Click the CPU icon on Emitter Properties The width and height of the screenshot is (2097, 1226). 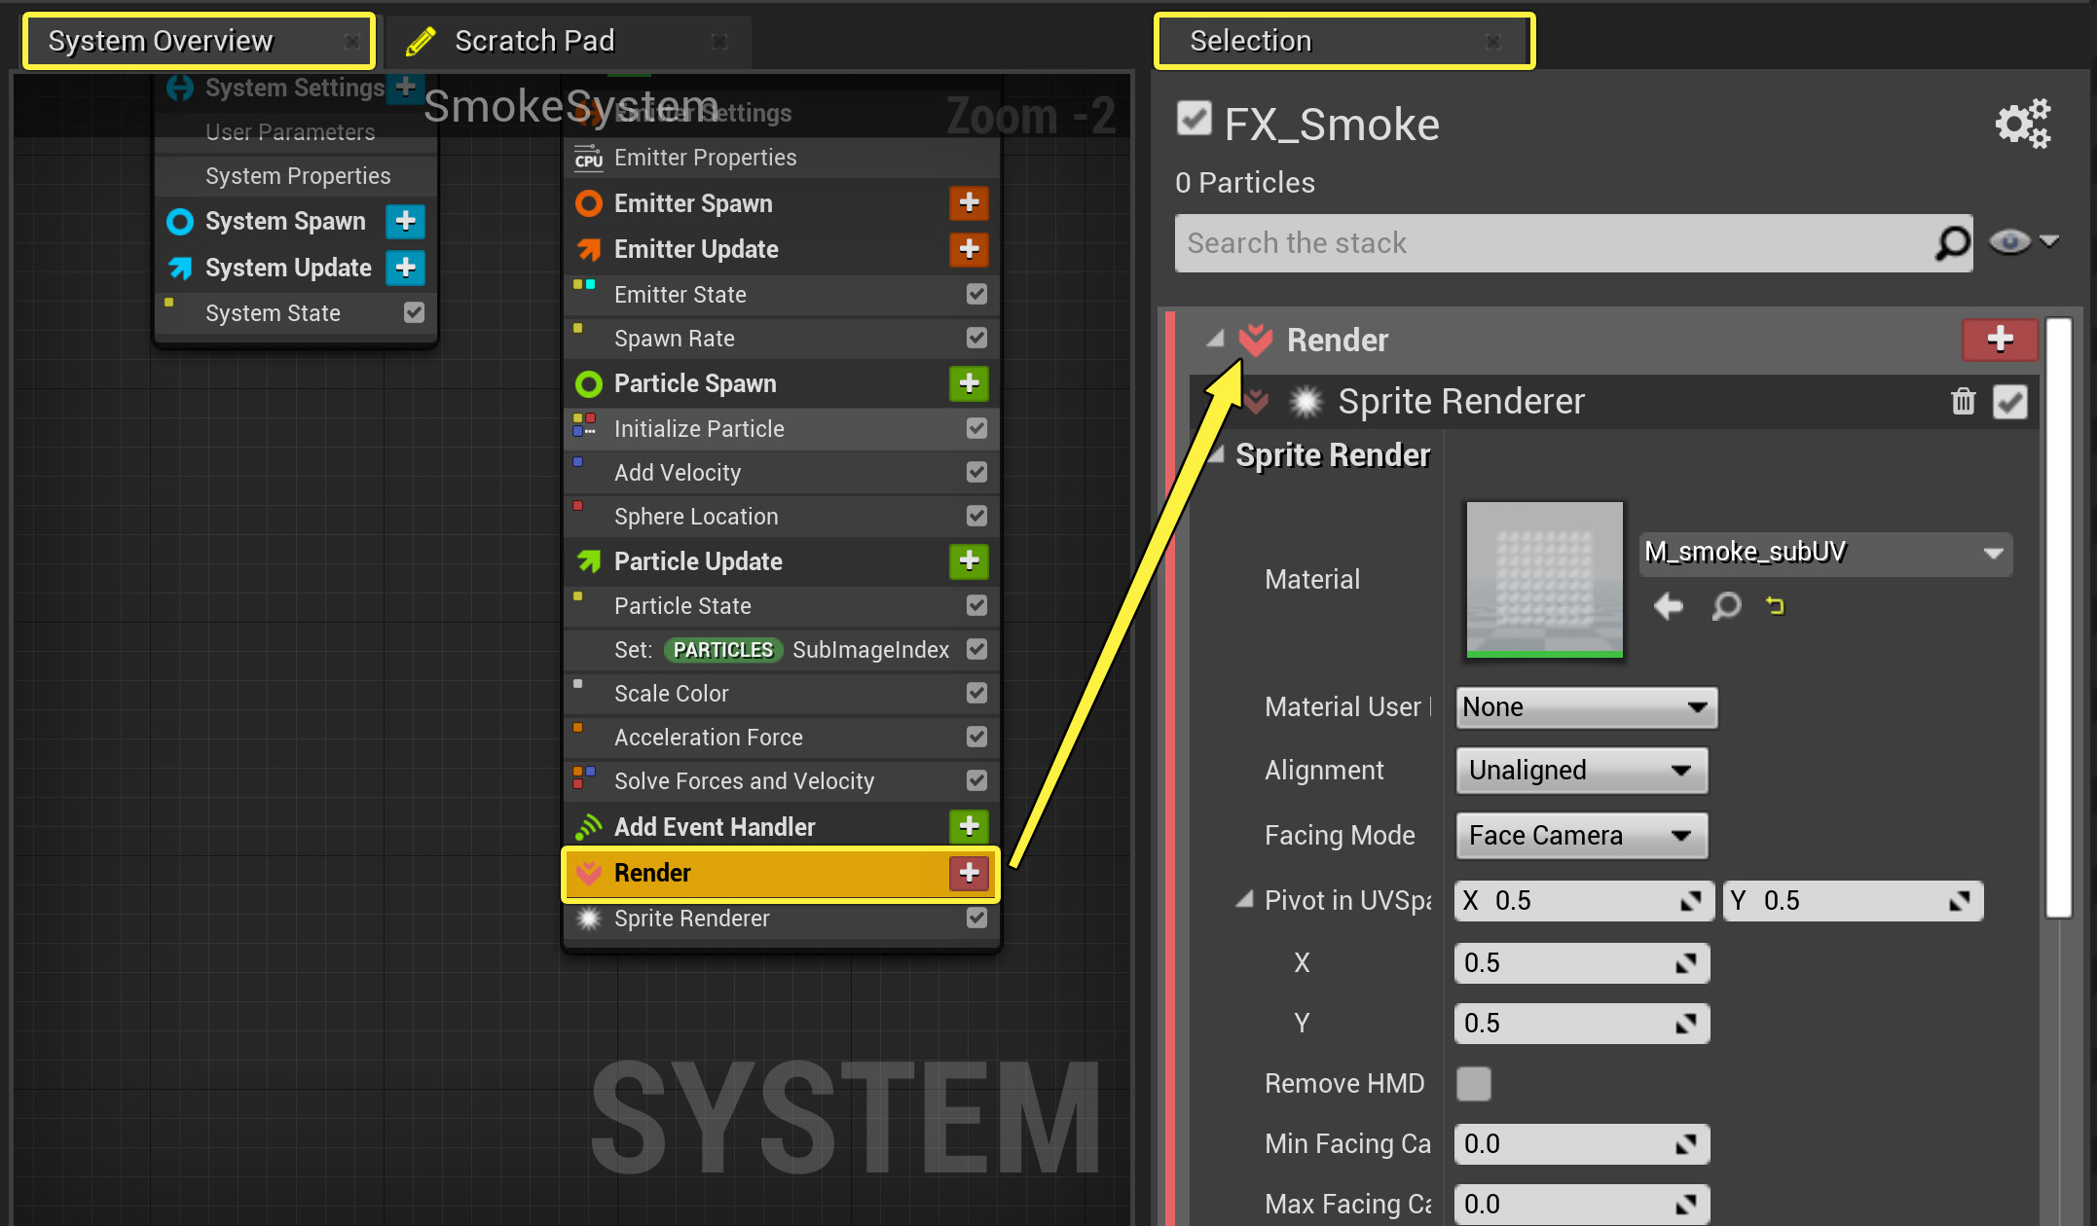(x=588, y=158)
